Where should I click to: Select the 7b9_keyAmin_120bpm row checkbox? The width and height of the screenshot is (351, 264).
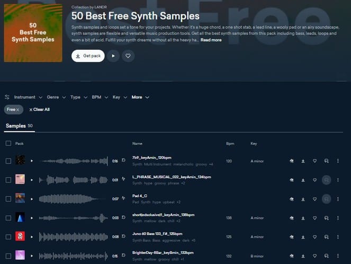8,161
